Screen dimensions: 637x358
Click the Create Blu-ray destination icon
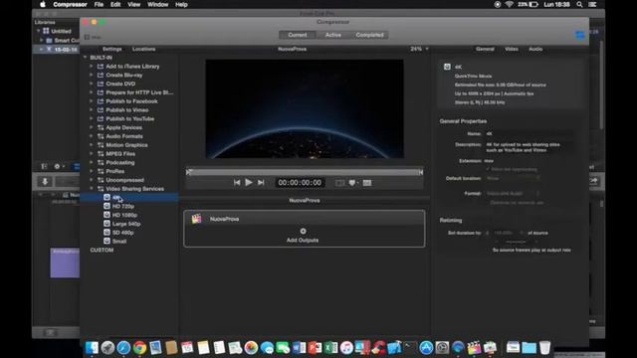tap(101, 76)
